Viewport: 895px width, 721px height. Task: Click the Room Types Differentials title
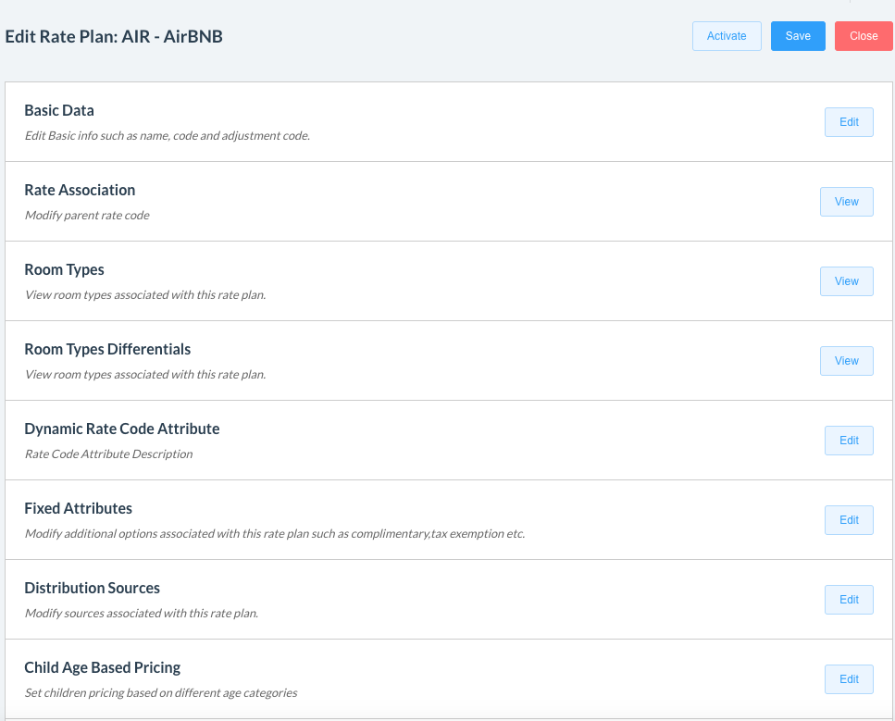coord(107,350)
